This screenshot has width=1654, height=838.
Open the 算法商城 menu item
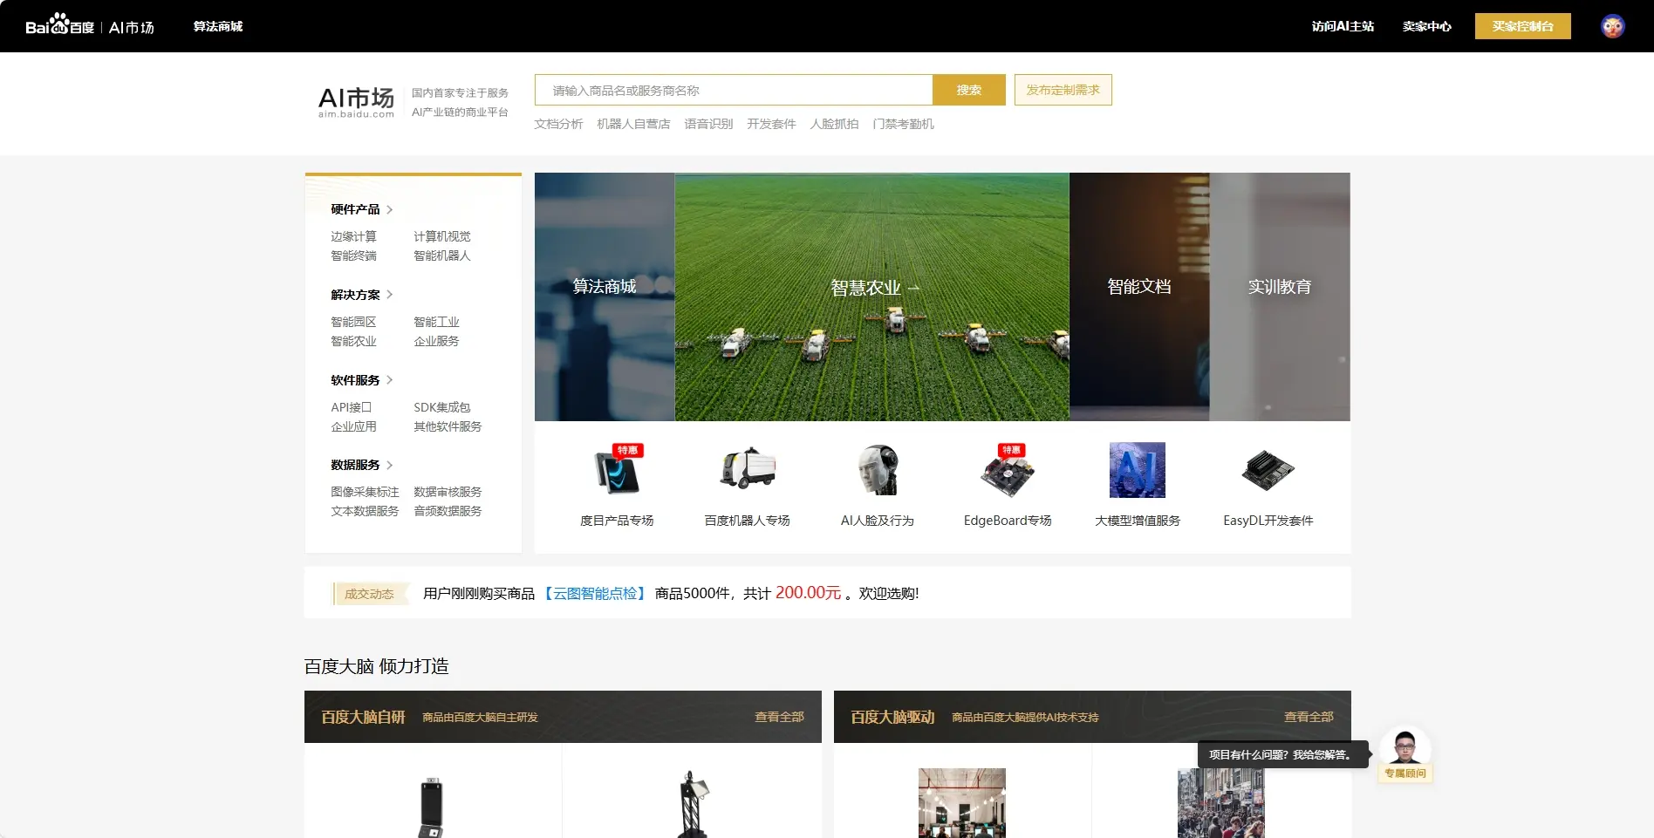pos(218,26)
